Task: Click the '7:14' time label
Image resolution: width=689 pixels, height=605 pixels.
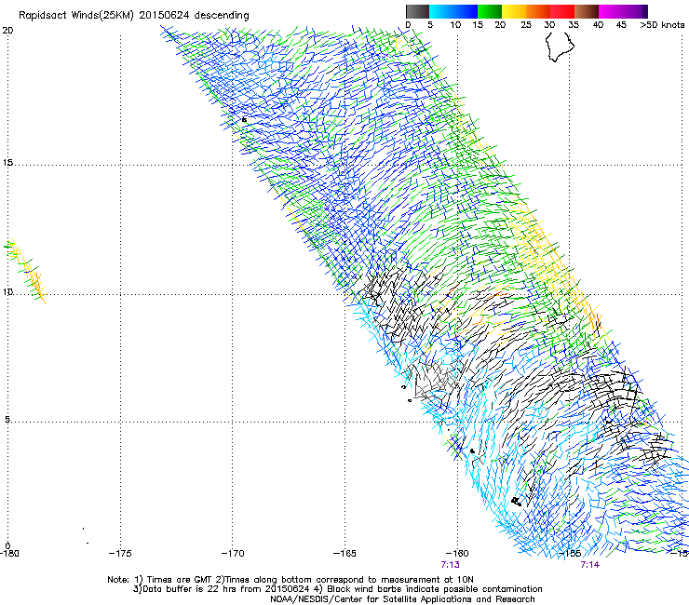Action: [x=589, y=565]
